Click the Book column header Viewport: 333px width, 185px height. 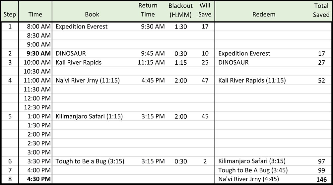coord(92,14)
